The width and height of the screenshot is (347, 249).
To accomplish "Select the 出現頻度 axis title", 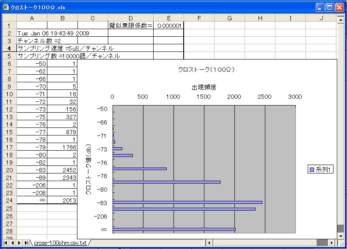I will point(204,87).
